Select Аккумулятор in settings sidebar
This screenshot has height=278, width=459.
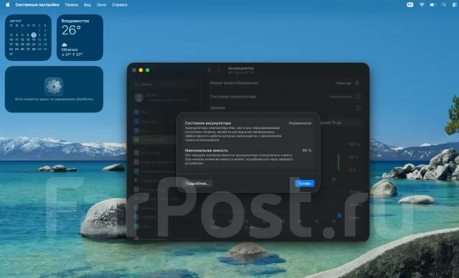click(153, 140)
